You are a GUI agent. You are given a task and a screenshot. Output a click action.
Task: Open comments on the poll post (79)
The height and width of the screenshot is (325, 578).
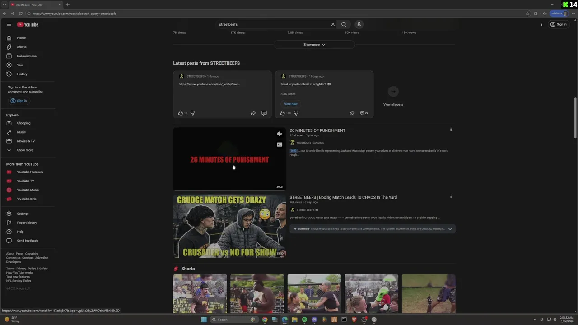click(x=364, y=113)
